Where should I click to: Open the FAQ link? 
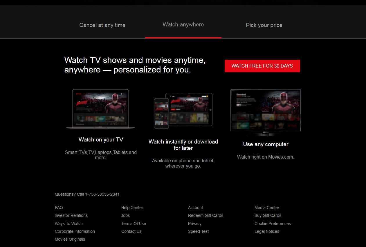pos(59,208)
